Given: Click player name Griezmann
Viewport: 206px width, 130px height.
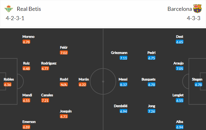Looking at the screenshot, I should tap(119, 53).
